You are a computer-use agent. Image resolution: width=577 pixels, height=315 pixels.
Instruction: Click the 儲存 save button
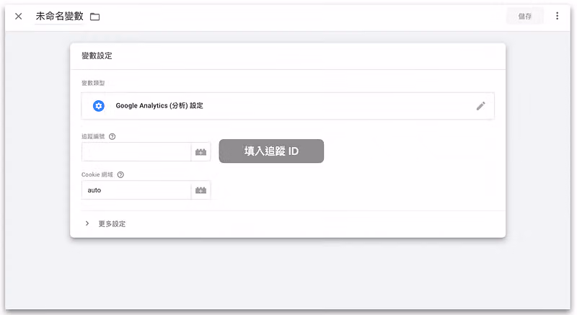(525, 16)
